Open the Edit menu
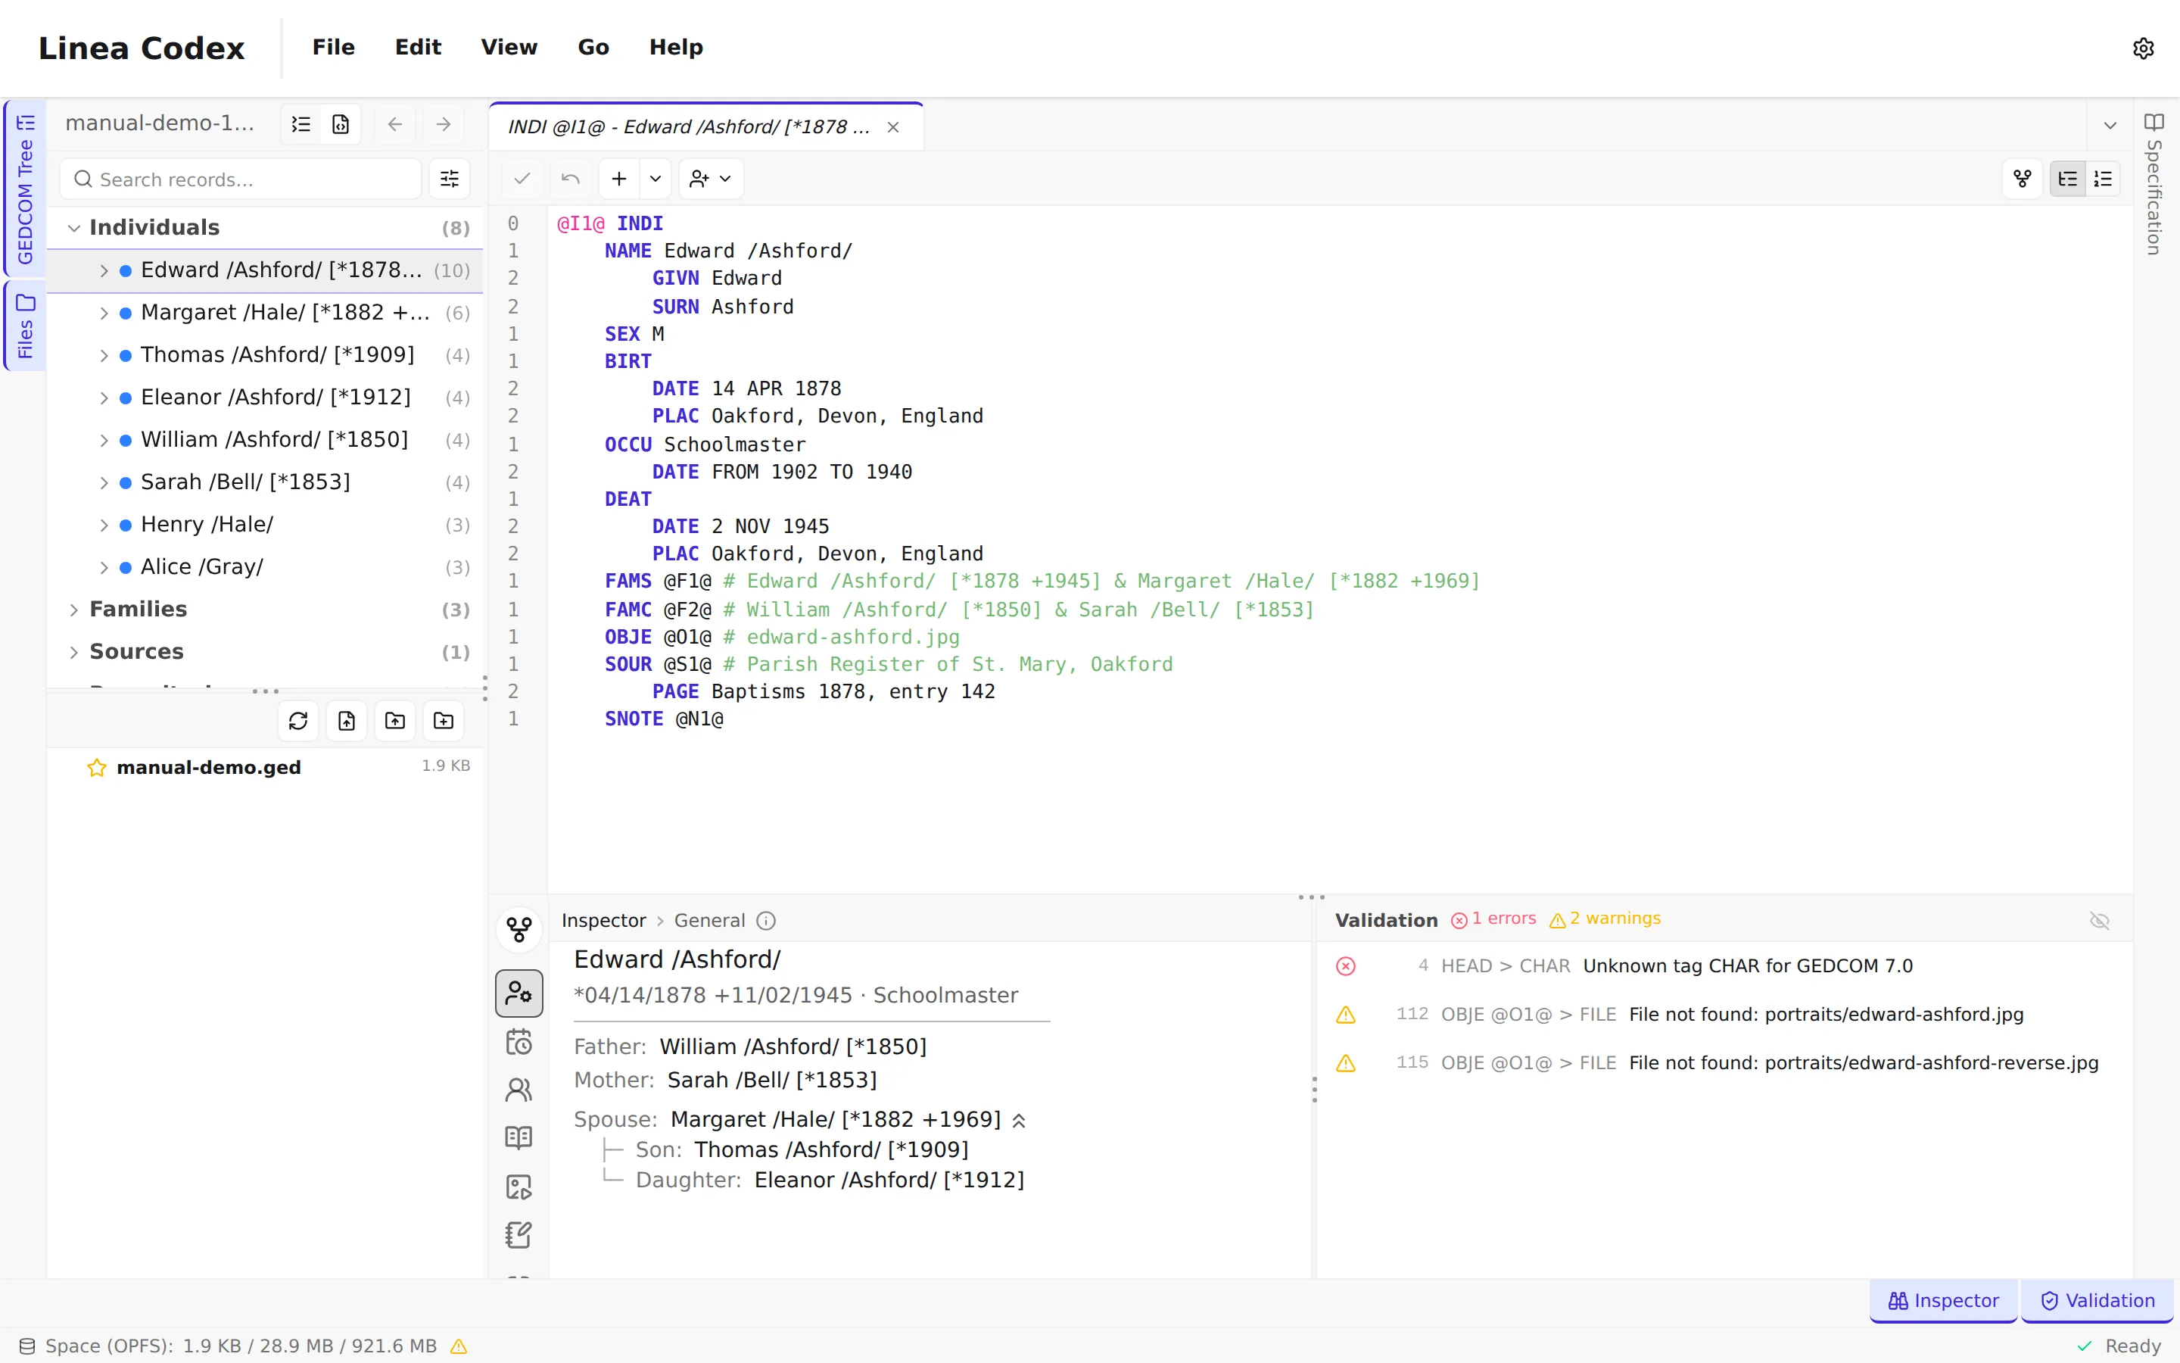Viewport: 2180px width, 1363px height. click(418, 48)
